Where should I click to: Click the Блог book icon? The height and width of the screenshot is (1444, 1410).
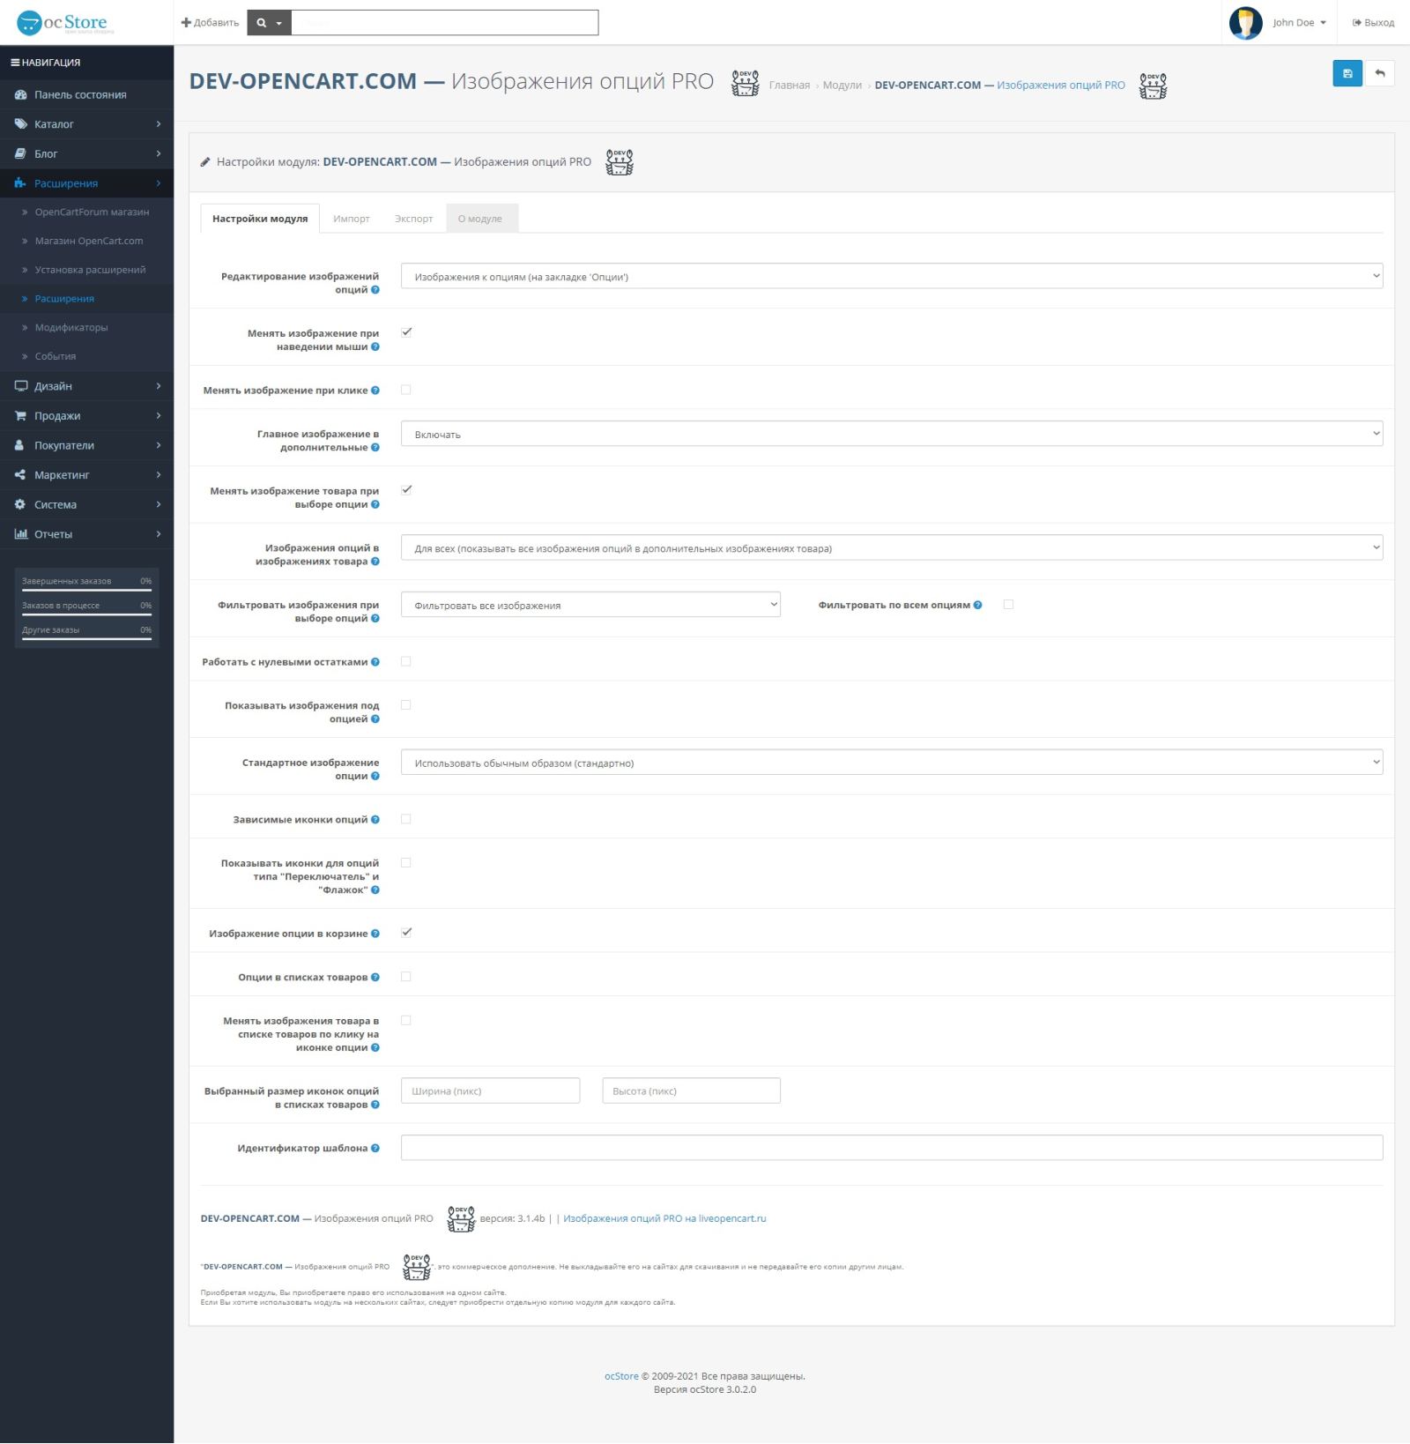(20, 153)
